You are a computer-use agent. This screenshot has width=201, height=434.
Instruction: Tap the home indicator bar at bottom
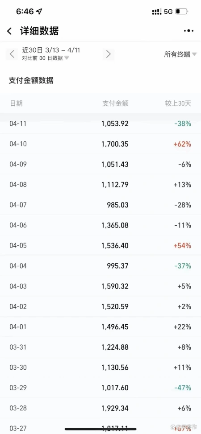point(100,429)
